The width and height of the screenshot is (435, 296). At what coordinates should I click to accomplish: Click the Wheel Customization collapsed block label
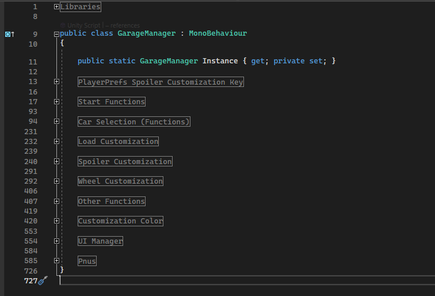120,181
